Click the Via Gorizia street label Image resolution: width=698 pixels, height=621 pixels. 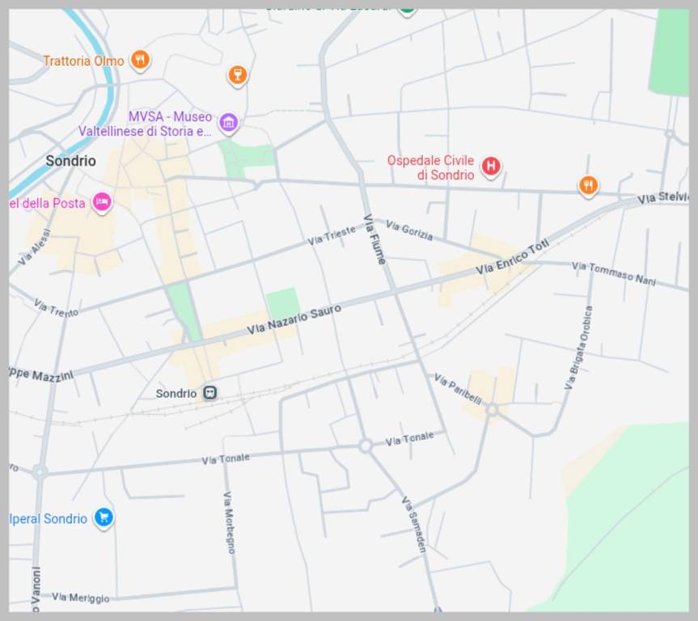(x=409, y=230)
